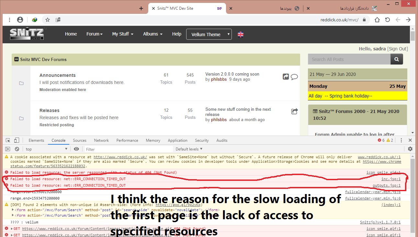The image size is (418, 237).
Task: Toggle the device toolbar in DevTools
Action: pyautogui.click(x=17, y=140)
